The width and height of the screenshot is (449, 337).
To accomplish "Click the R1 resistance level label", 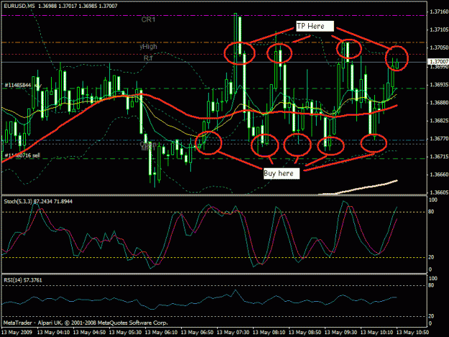I will tap(148, 58).
